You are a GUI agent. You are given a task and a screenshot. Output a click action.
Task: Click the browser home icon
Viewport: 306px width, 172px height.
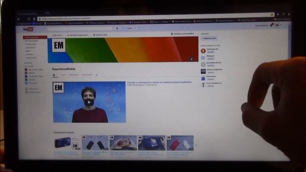[34, 19]
